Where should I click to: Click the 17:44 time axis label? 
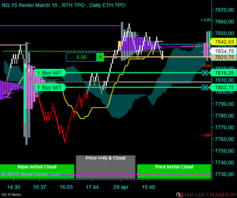(92, 187)
